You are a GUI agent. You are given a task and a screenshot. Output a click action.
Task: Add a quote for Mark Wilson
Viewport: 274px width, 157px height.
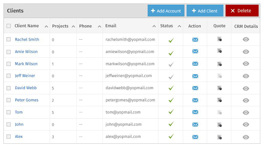click(x=220, y=64)
